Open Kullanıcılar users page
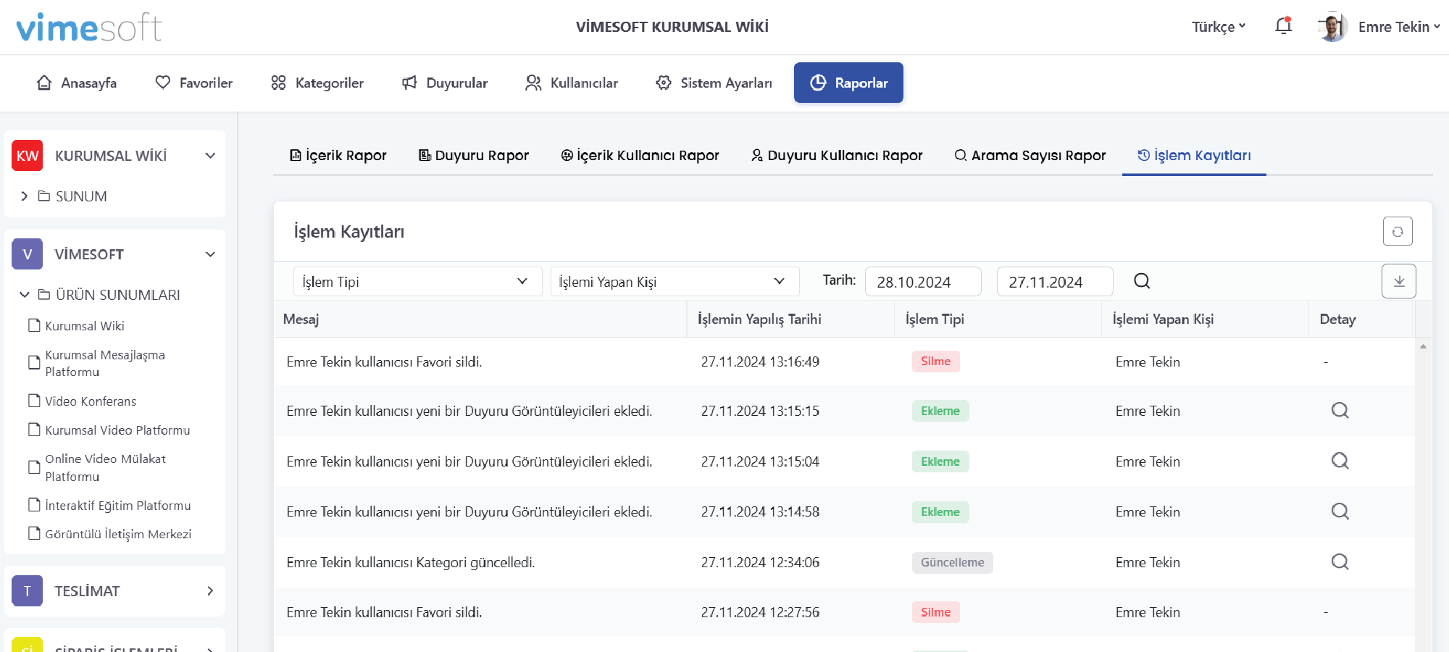 [572, 83]
